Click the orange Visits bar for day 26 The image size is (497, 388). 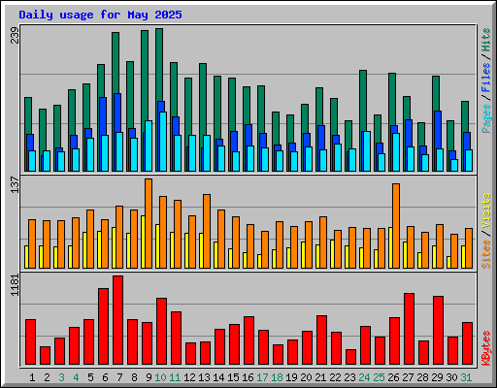click(x=396, y=226)
